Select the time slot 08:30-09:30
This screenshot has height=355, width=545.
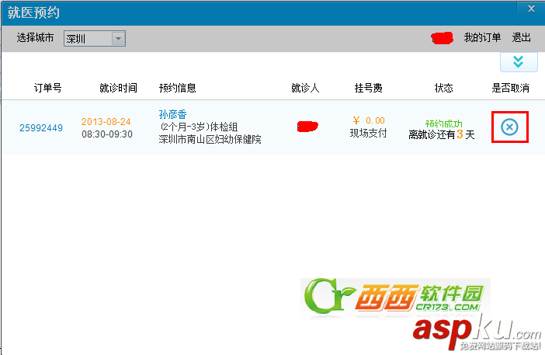click(107, 134)
